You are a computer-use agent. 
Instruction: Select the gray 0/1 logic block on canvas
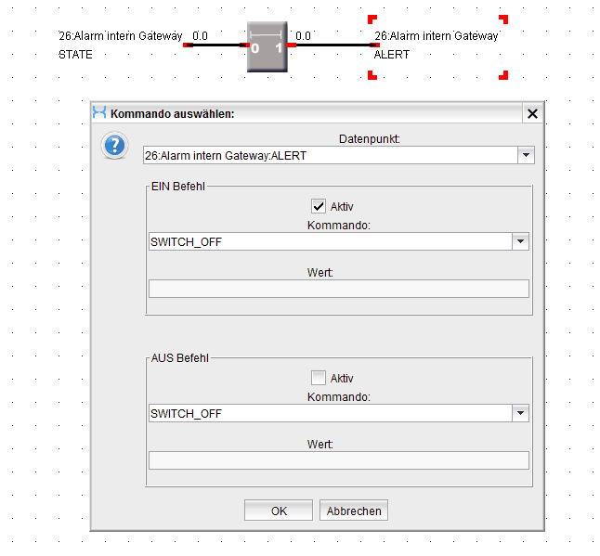coord(267,45)
